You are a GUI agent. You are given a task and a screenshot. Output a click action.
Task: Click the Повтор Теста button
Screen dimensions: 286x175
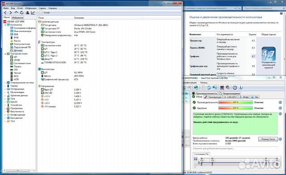268,139
